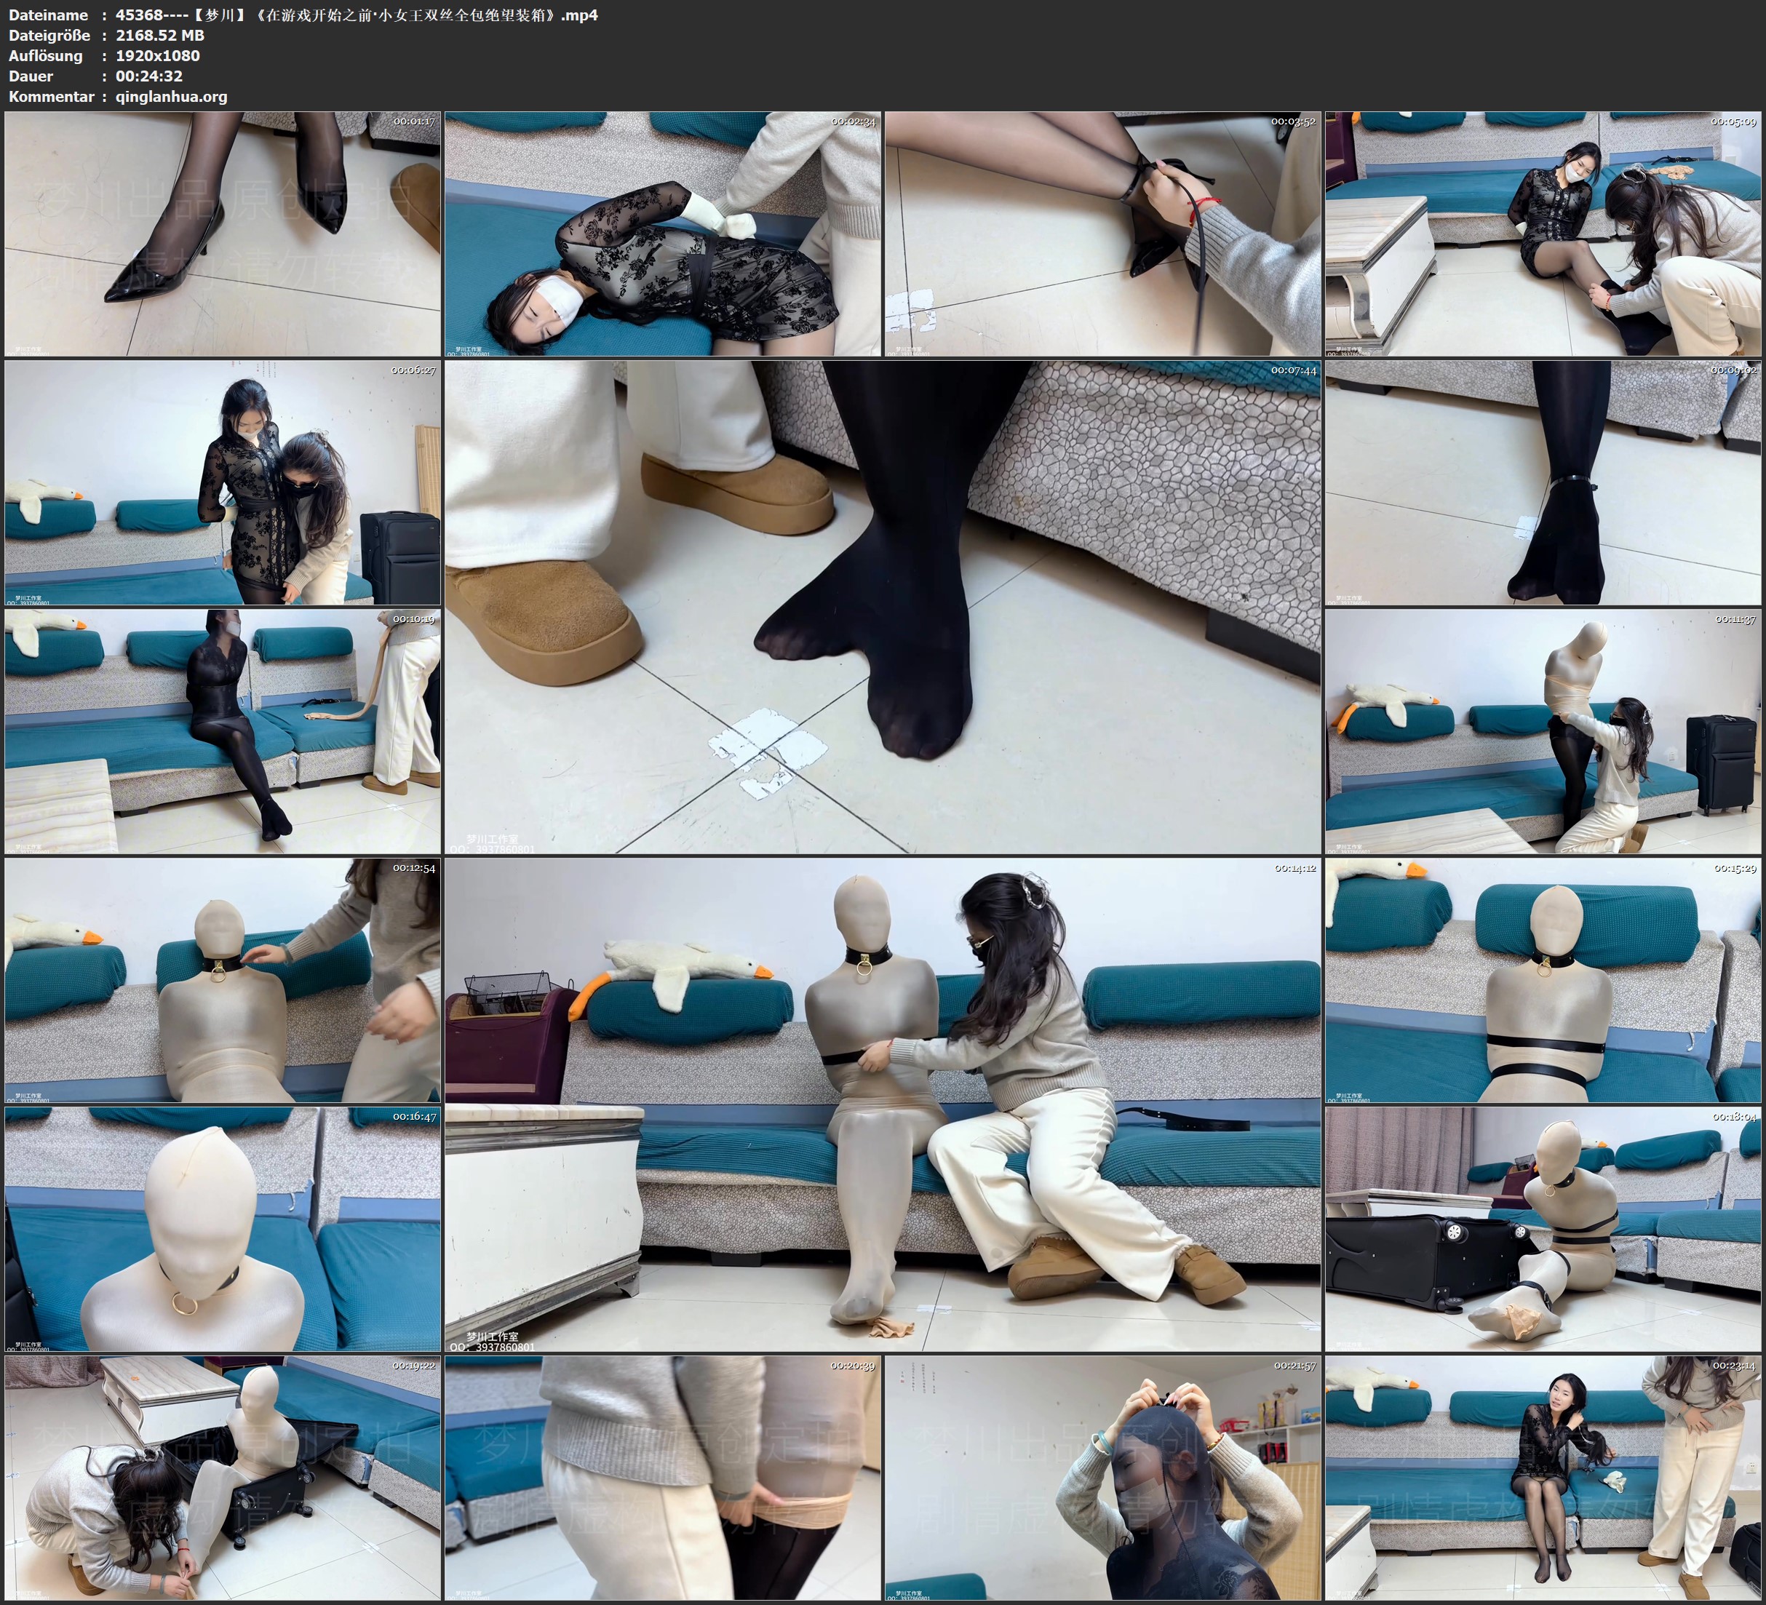Open the frame marked 00:02:34
This screenshot has width=1766, height=1605.
662,234
